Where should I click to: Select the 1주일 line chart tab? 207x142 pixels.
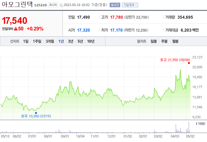click(x=37, y=41)
